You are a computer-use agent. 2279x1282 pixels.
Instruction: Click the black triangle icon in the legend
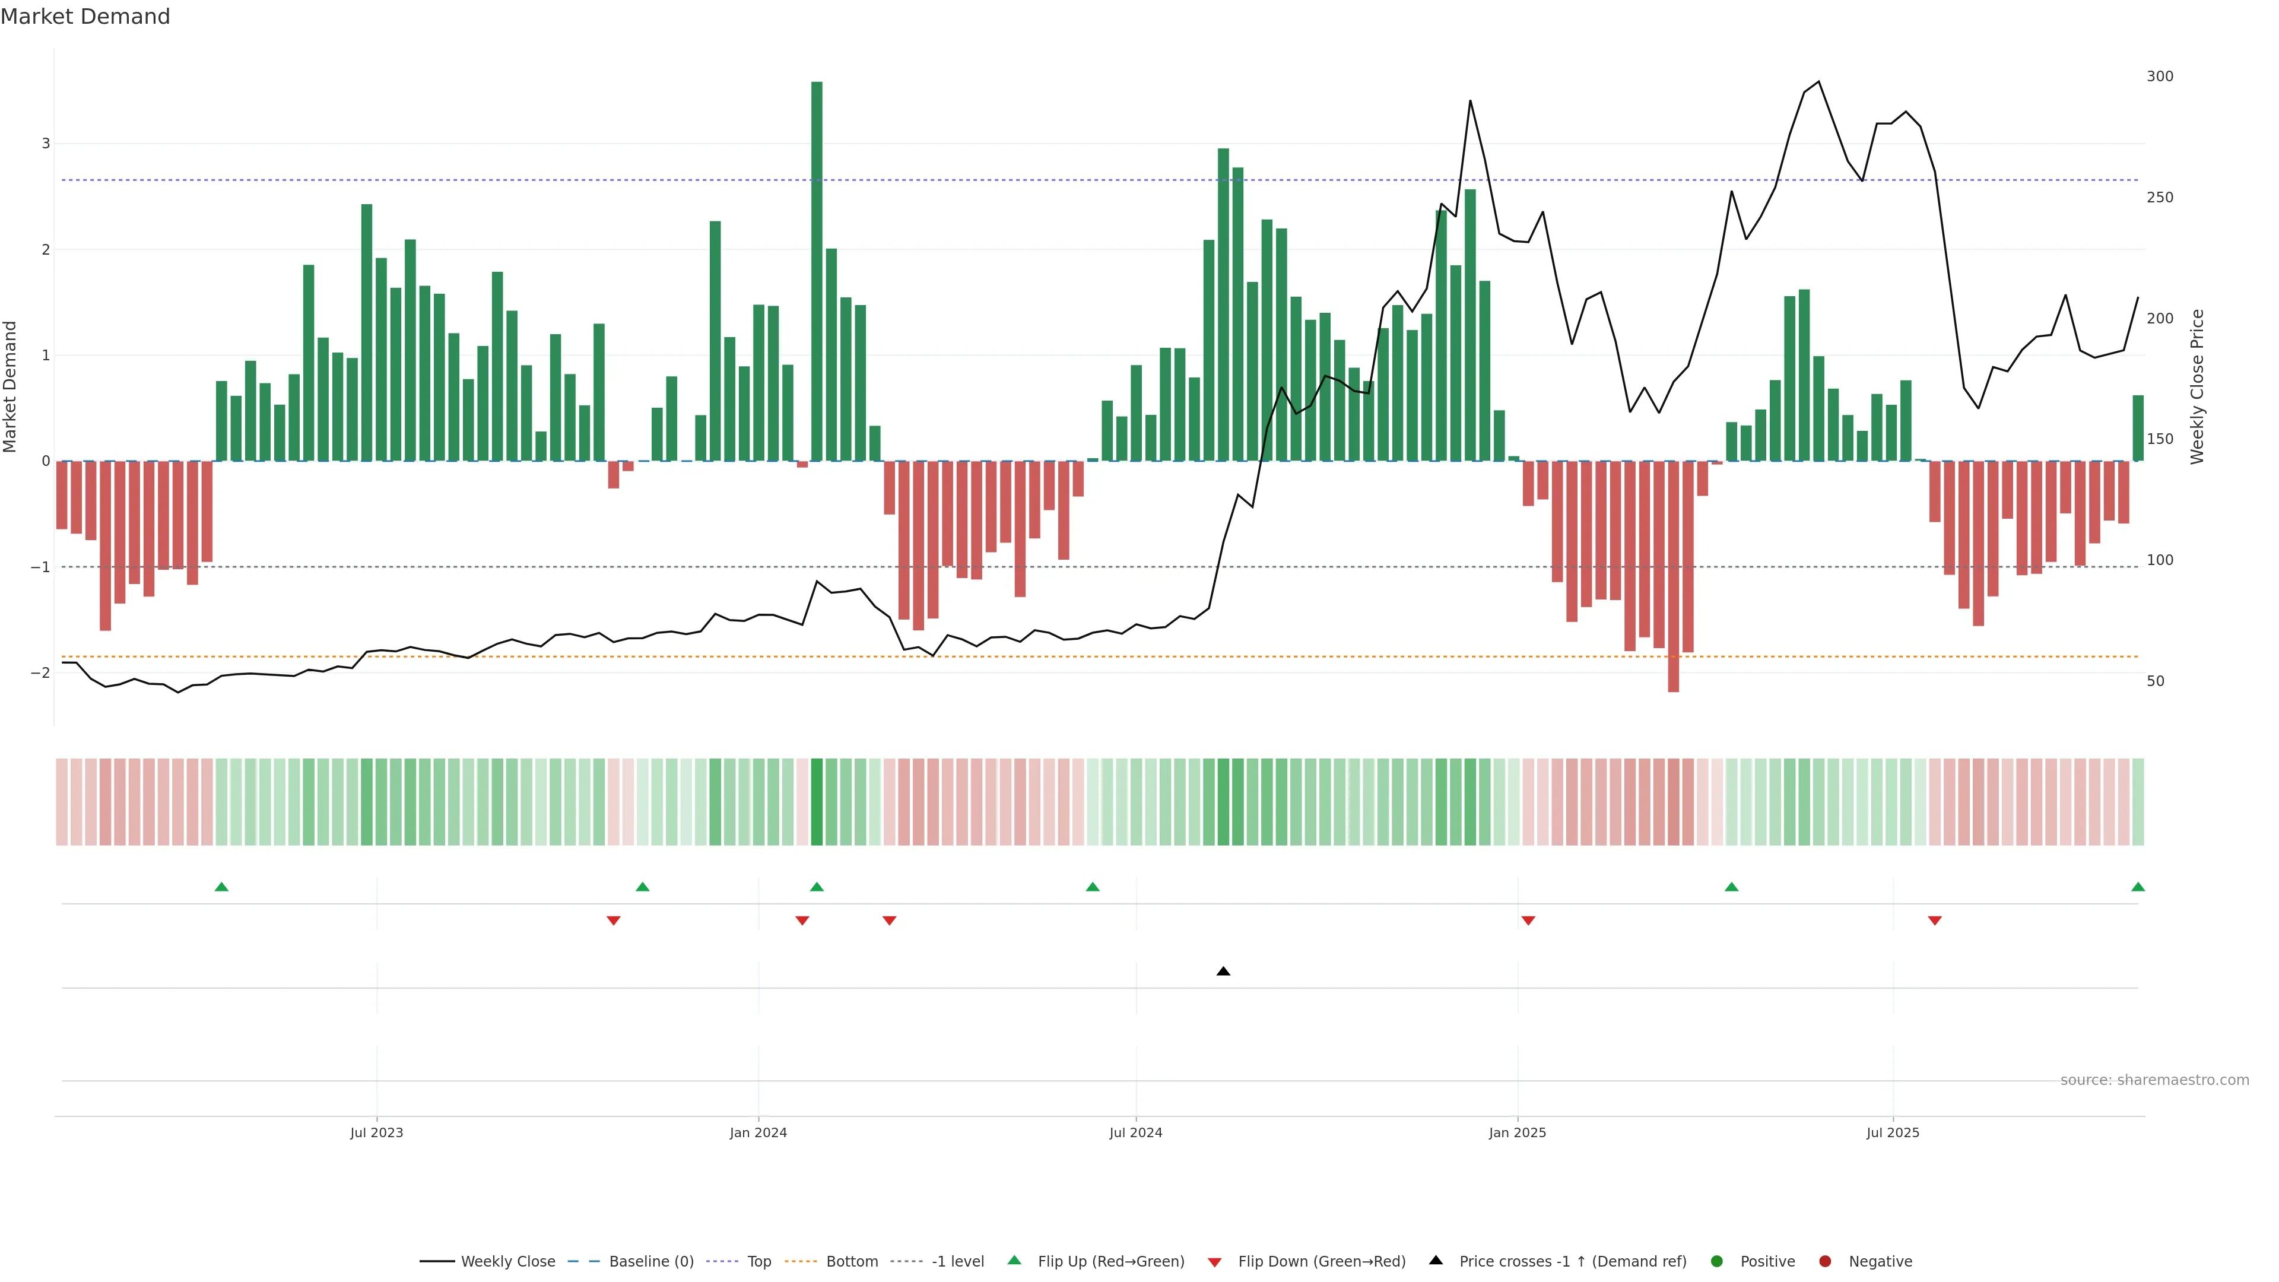click(x=1435, y=1260)
